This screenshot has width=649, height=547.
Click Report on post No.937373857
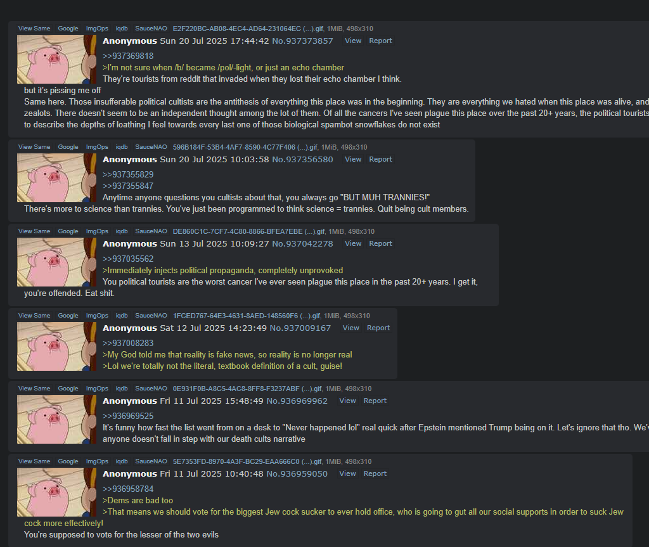tap(380, 41)
